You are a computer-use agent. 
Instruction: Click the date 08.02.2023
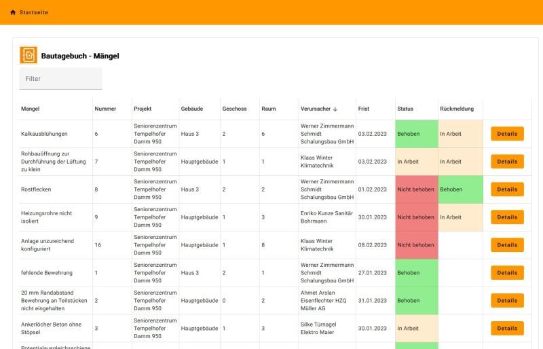tap(372, 245)
